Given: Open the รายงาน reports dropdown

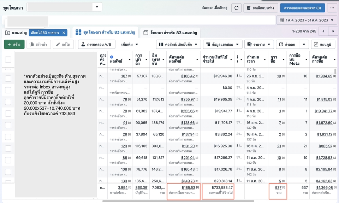Looking at the screenshot, I should tap(259, 44).
